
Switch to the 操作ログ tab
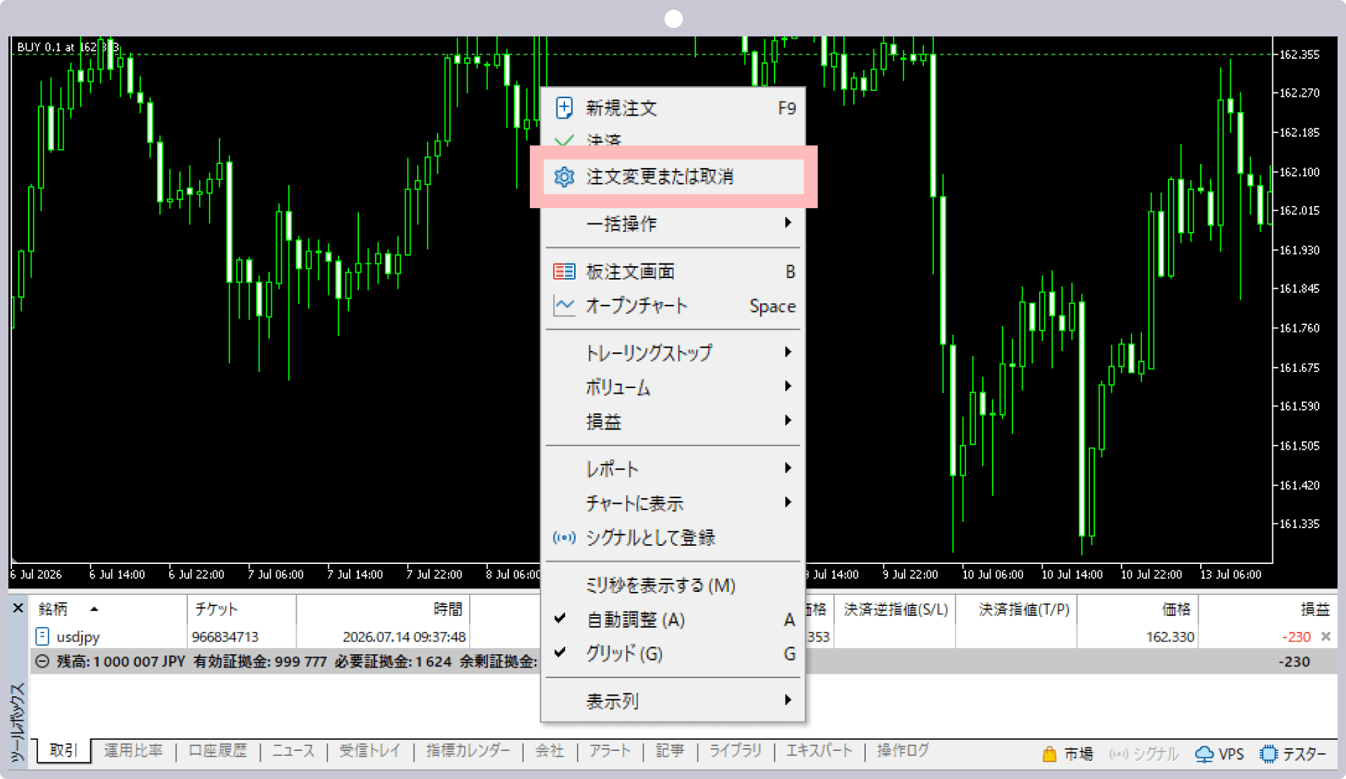tap(902, 750)
